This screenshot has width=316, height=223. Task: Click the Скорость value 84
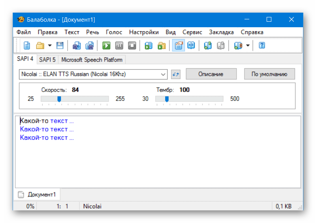[75, 90]
